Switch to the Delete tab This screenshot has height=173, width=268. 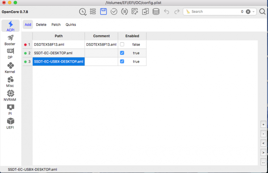pyautogui.click(x=41, y=24)
